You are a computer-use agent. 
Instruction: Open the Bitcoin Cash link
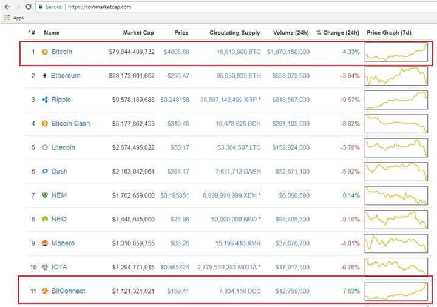(71, 123)
